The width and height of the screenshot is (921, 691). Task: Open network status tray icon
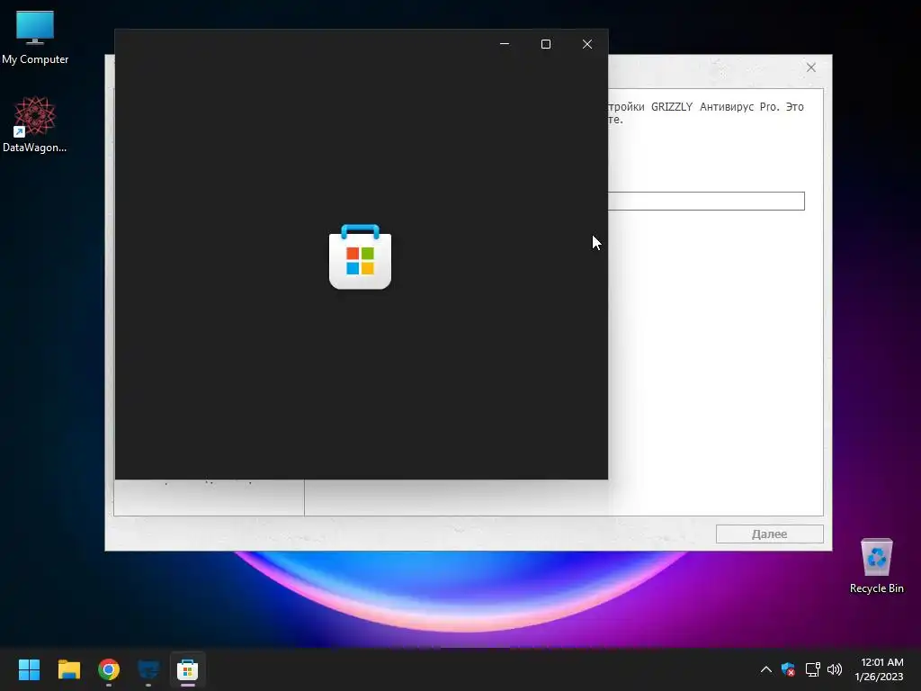(812, 669)
